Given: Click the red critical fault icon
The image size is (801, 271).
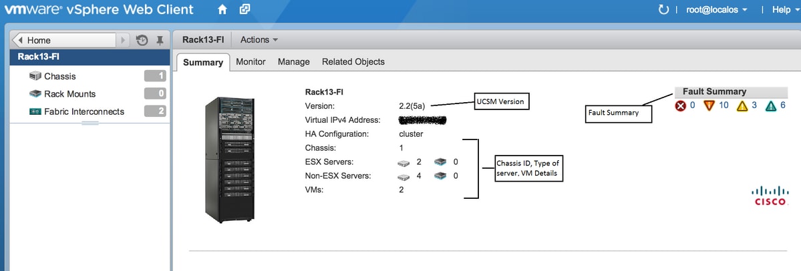Looking at the screenshot, I should [680, 105].
